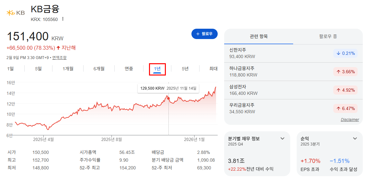The height and width of the screenshot is (181, 367).
Task: Click the 2025년 4월 axis label
Action: tap(43, 139)
